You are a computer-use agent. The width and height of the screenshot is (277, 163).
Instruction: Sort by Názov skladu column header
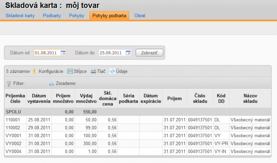[x=250, y=98]
